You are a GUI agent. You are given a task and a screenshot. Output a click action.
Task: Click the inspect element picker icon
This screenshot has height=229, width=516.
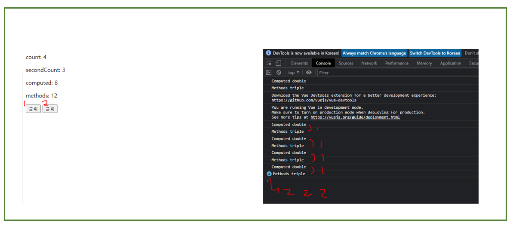pyautogui.click(x=269, y=63)
